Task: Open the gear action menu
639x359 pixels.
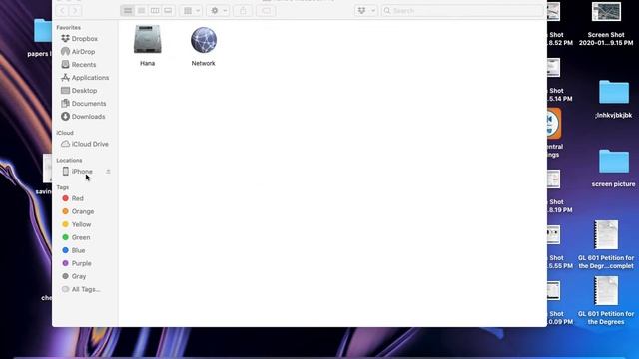Action: click(x=218, y=11)
